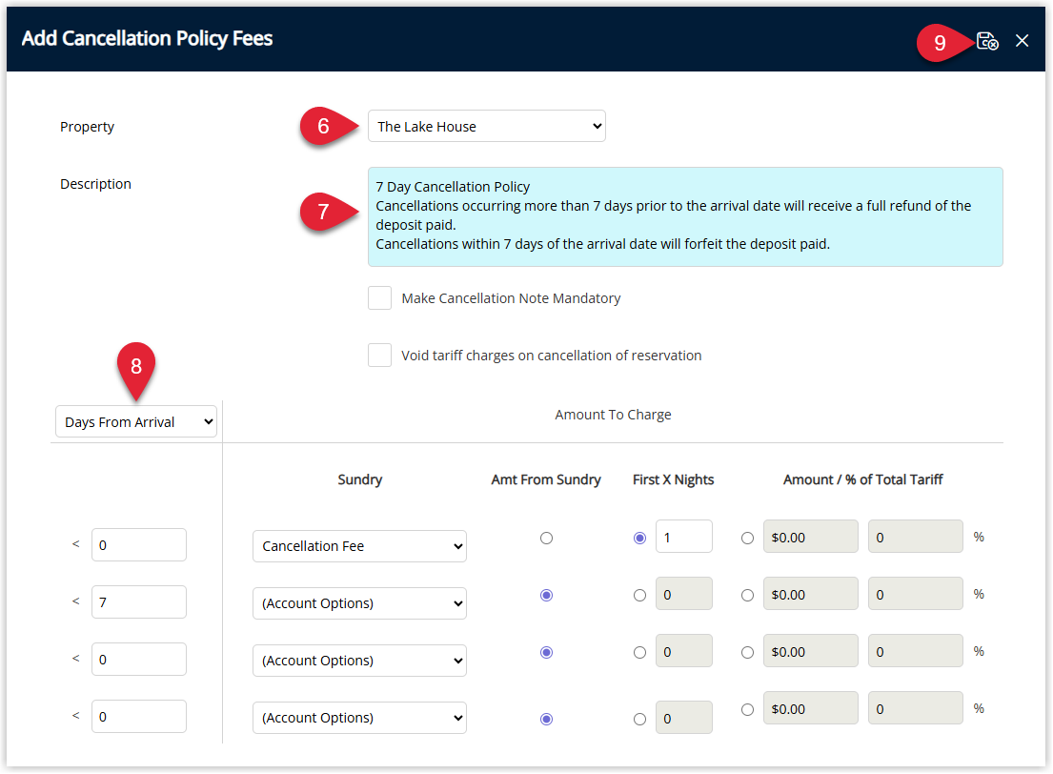Screen dimensions: 1053x774
Task: Click the $0.00 amount field in first row
Action: pyautogui.click(x=811, y=536)
